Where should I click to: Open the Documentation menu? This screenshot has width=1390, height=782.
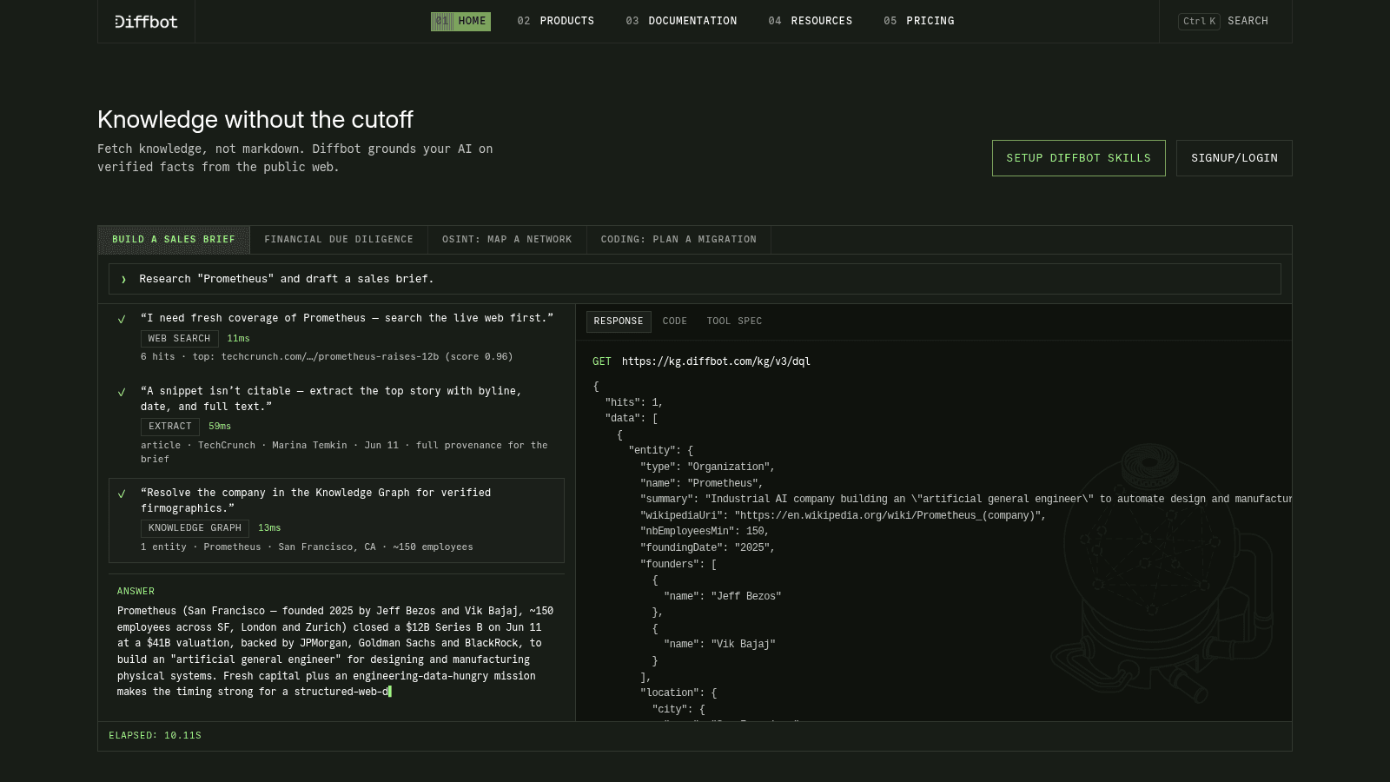click(x=681, y=21)
